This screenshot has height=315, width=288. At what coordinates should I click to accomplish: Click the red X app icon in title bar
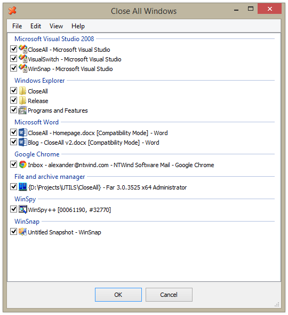(x=12, y=11)
